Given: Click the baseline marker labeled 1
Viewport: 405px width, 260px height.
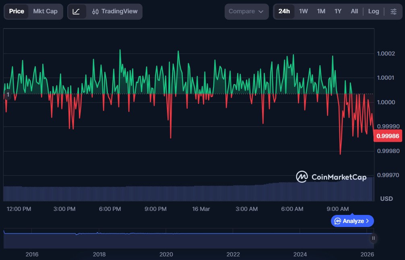Looking at the screenshot, I should (7, 94).
